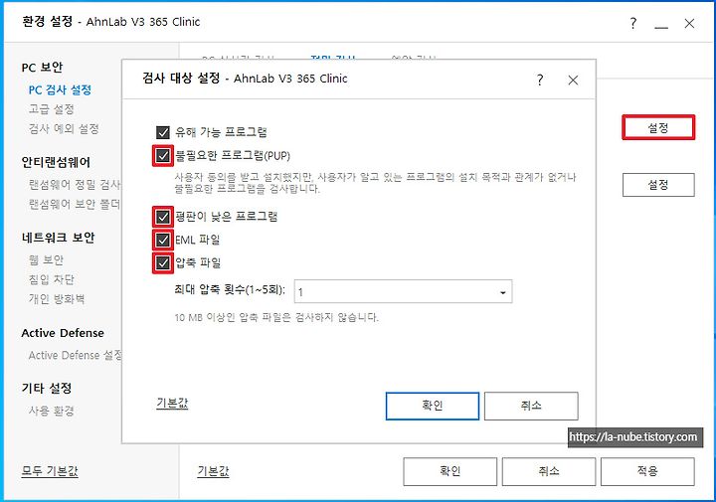
Task: Click the Active Defense section heading
Action: click(x=63, y=333)
